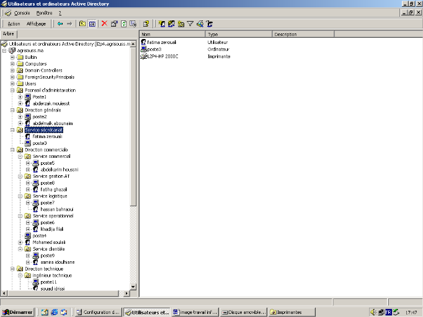
Task: Click the Refresh toolbar icon
Action: click(x=123, y=24)
